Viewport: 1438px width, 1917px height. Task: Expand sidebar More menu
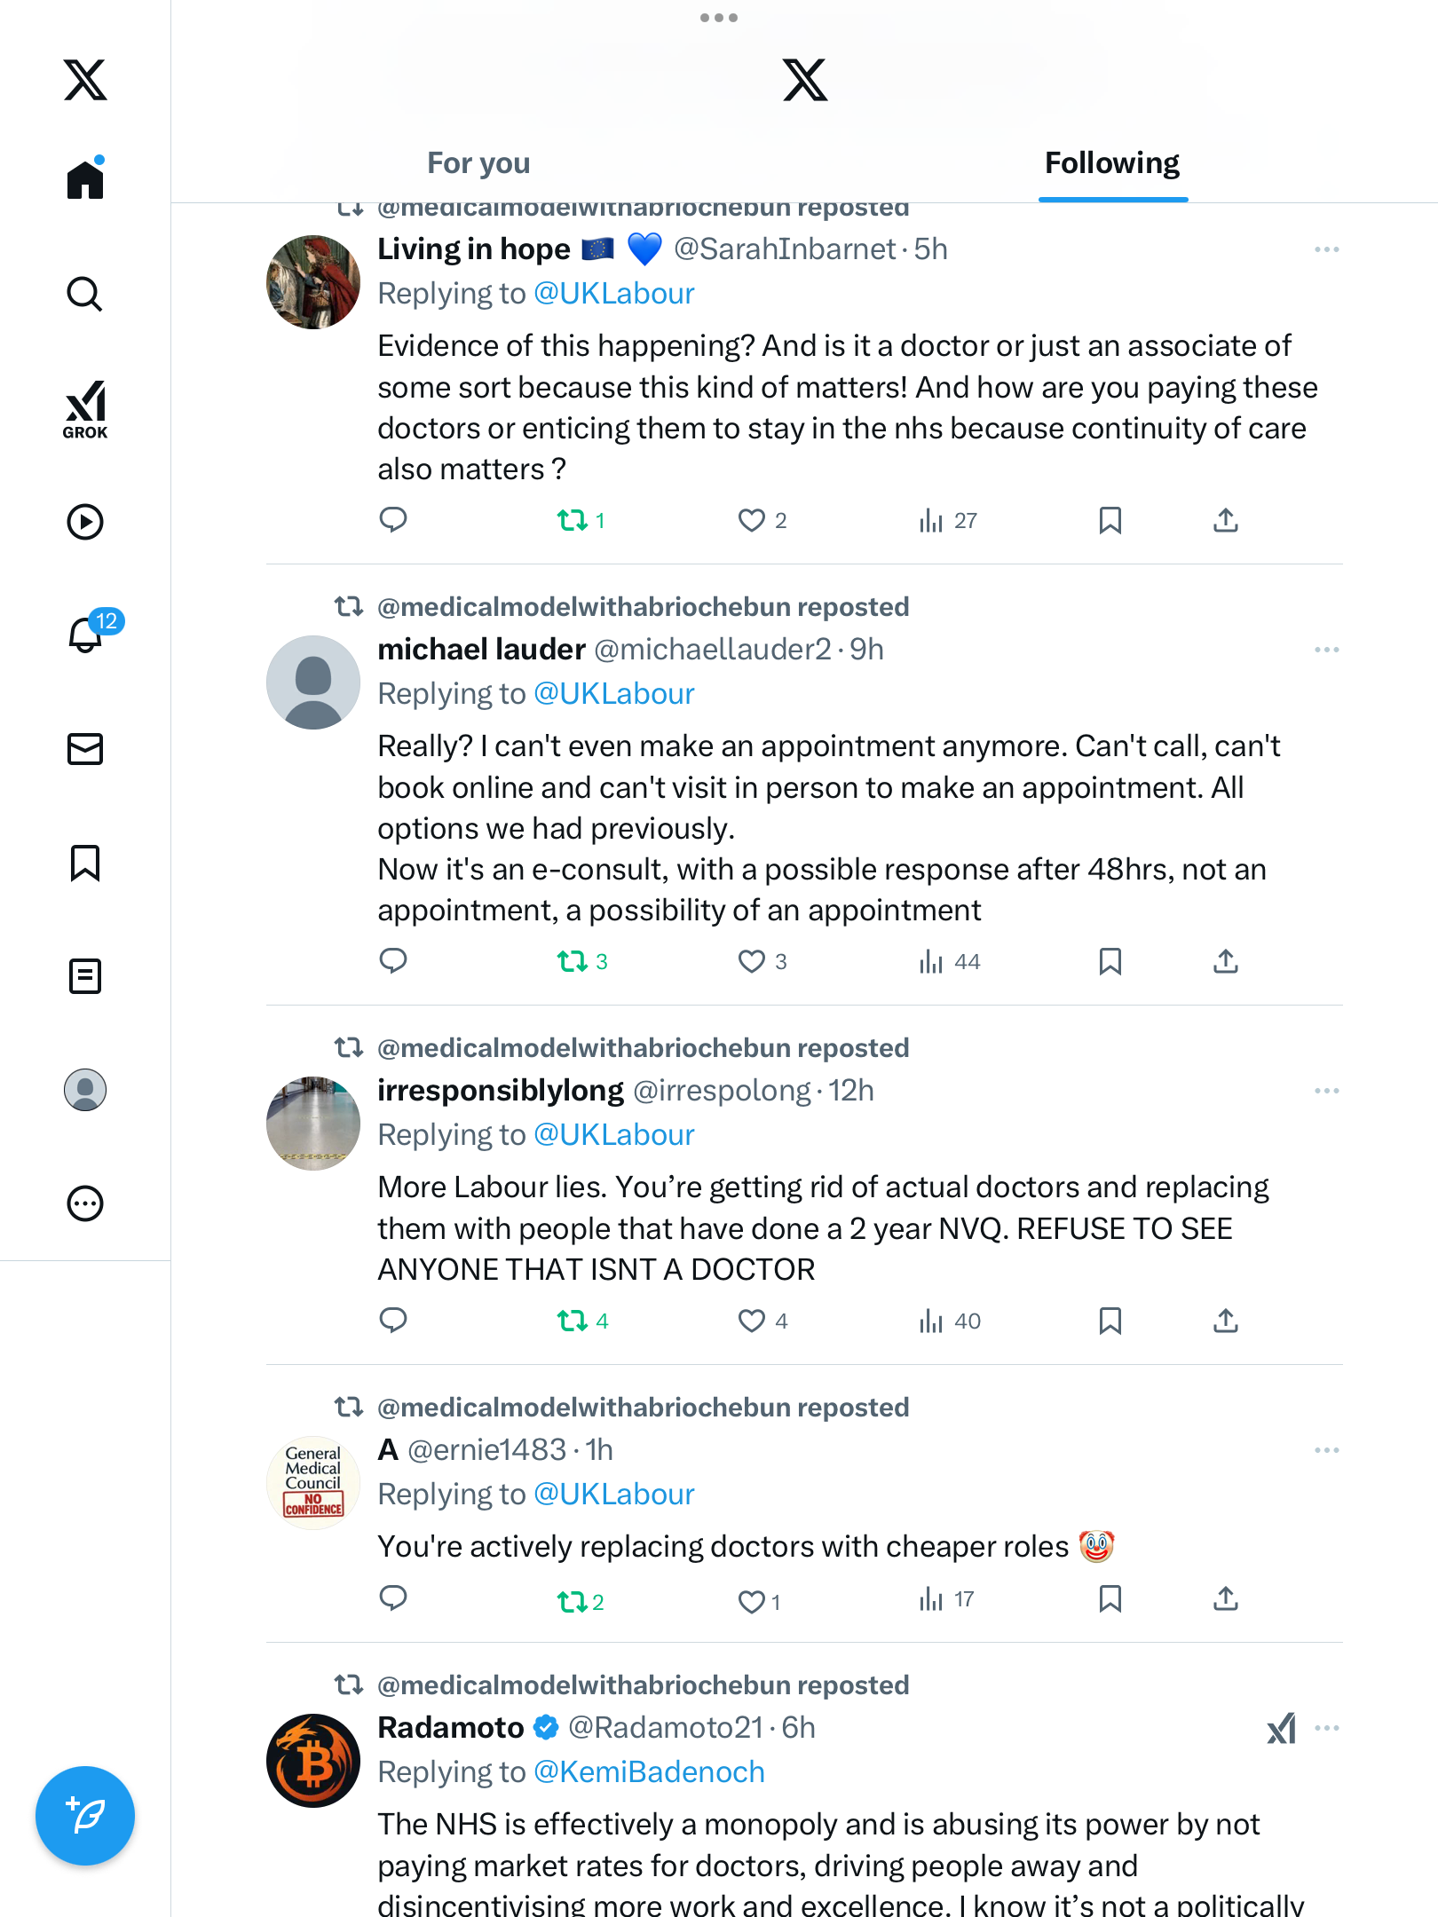pos(85,1203)
